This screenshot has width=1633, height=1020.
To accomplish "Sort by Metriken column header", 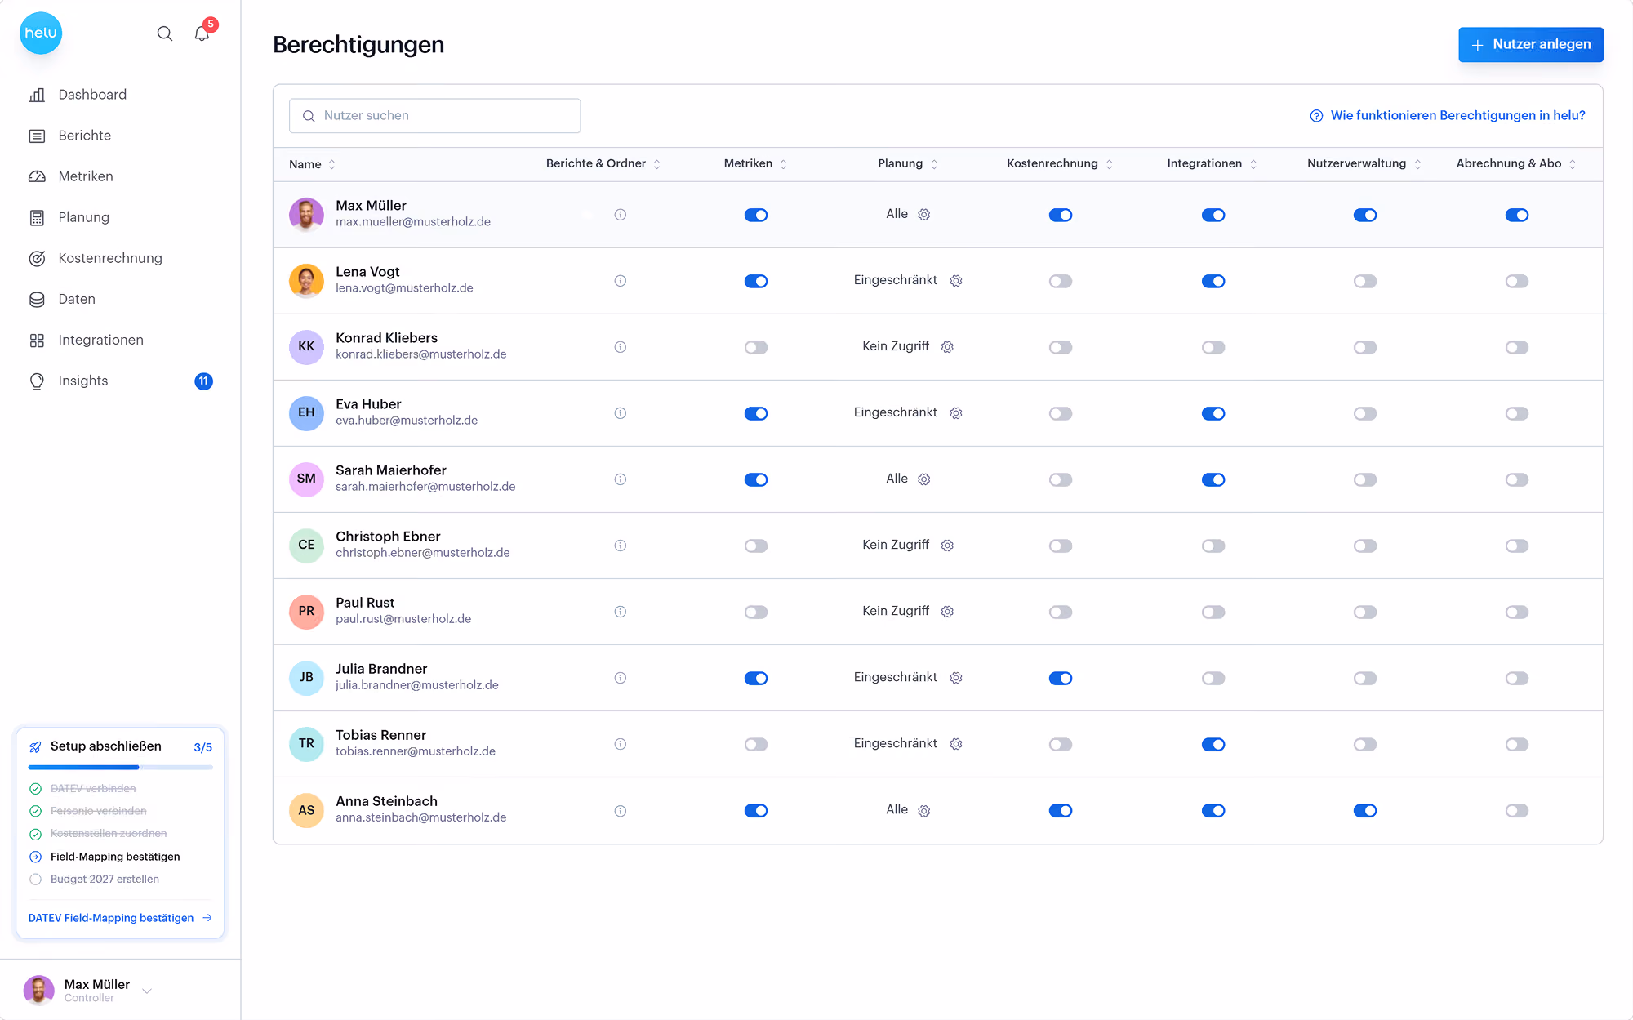I will (756, 163).
